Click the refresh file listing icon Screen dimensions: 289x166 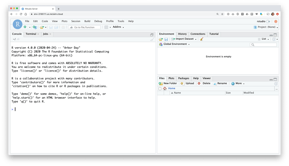(x=276, y=84)
